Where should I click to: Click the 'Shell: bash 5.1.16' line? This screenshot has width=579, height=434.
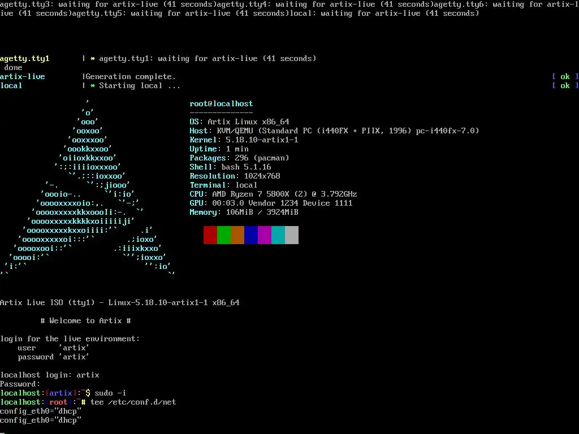tap(231, 167)
